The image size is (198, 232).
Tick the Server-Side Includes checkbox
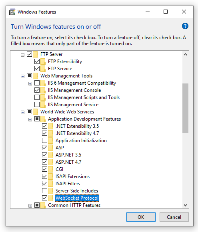(x=44, y=191)
